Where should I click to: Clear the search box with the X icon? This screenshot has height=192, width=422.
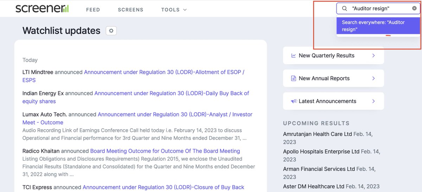tap(414, 8)
